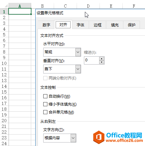
Task: Select the 保护 tab
Action: click(132, 25)
